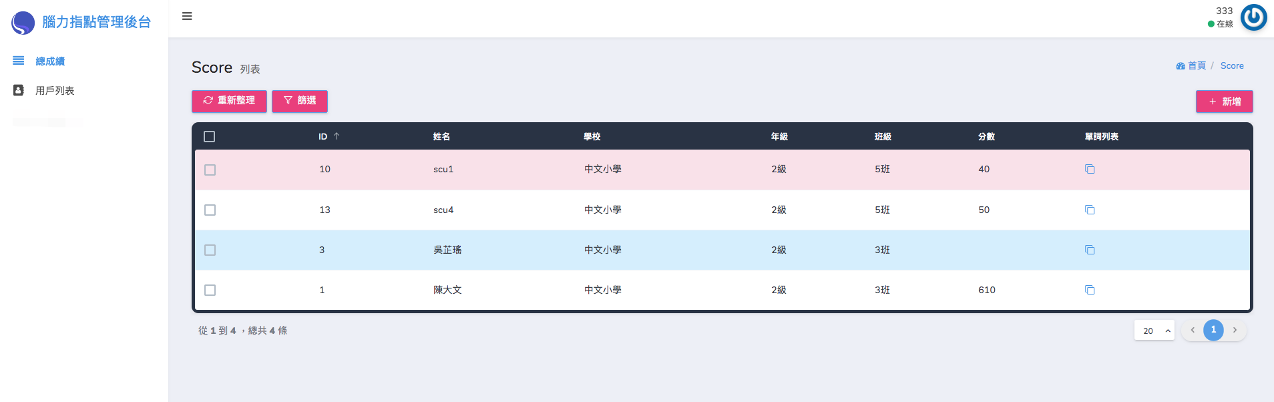Viewport: 1274px width, 402px height.
Task: Check the select-all header checkbox
Action: pyautogui.click(x=210, y=136)
